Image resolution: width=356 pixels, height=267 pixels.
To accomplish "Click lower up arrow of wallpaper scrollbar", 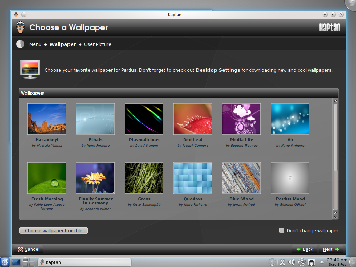I will 335,213.
